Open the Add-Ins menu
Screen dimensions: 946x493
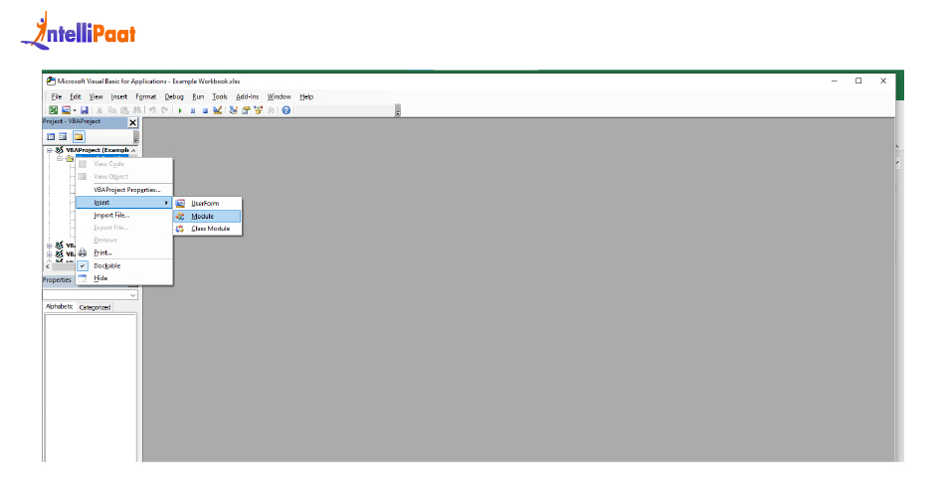point(247,96)
